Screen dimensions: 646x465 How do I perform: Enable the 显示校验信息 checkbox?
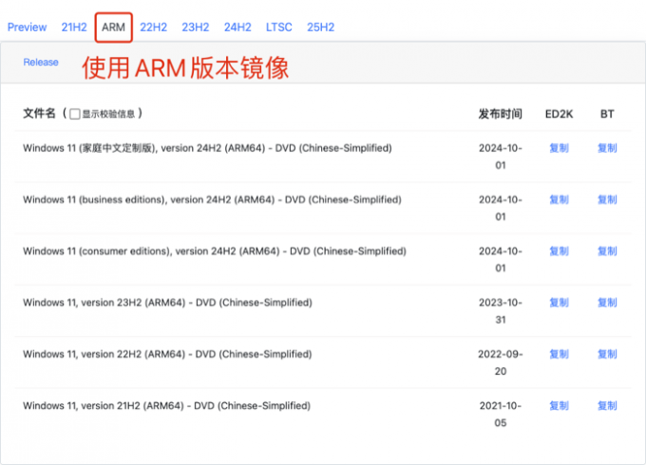(74, 114)
